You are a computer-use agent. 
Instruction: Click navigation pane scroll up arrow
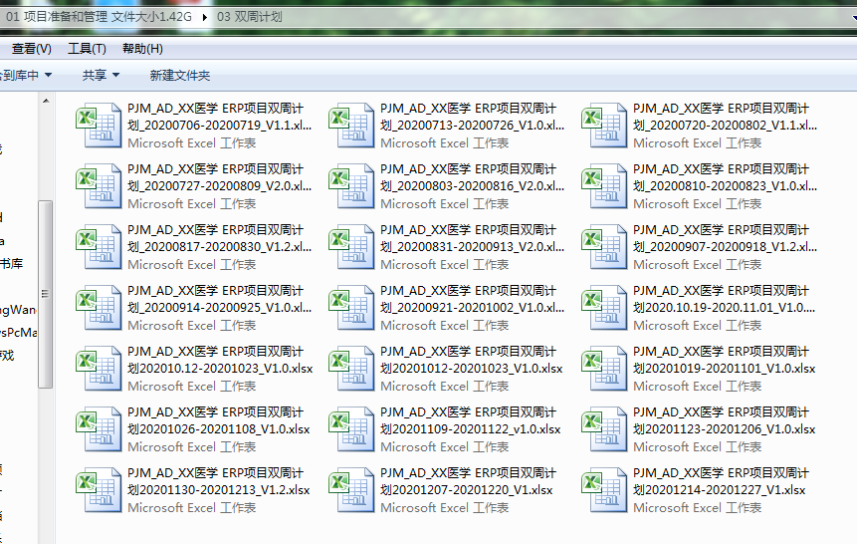point(46,101)
